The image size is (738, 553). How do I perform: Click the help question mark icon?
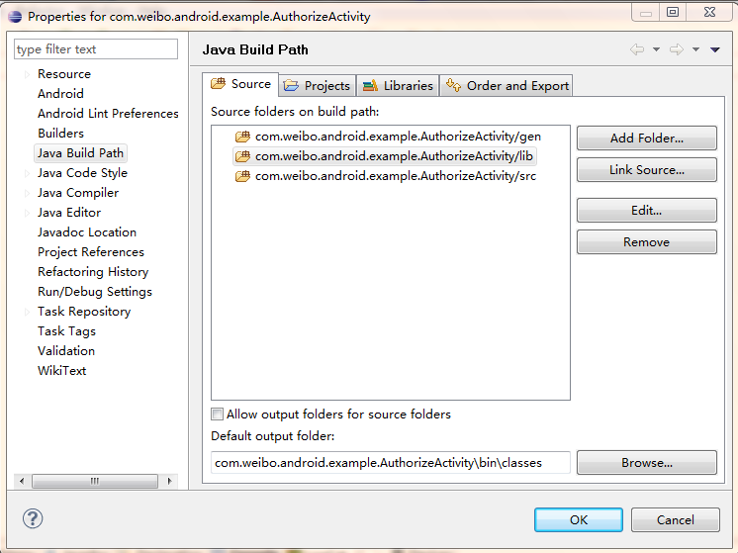pos(33,518)
